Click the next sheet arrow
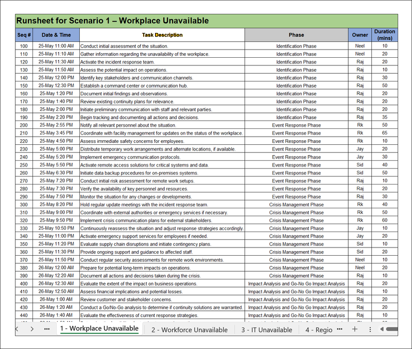This screenshot has height=349, width=412. pos(32,329)
